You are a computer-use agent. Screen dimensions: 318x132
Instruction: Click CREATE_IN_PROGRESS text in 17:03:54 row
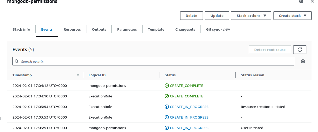[189, 107]
